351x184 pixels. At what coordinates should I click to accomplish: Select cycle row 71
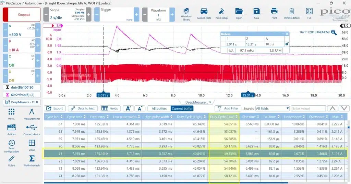coord(195,154)
